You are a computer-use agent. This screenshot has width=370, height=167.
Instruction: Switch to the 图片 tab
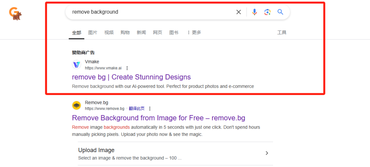93,32
